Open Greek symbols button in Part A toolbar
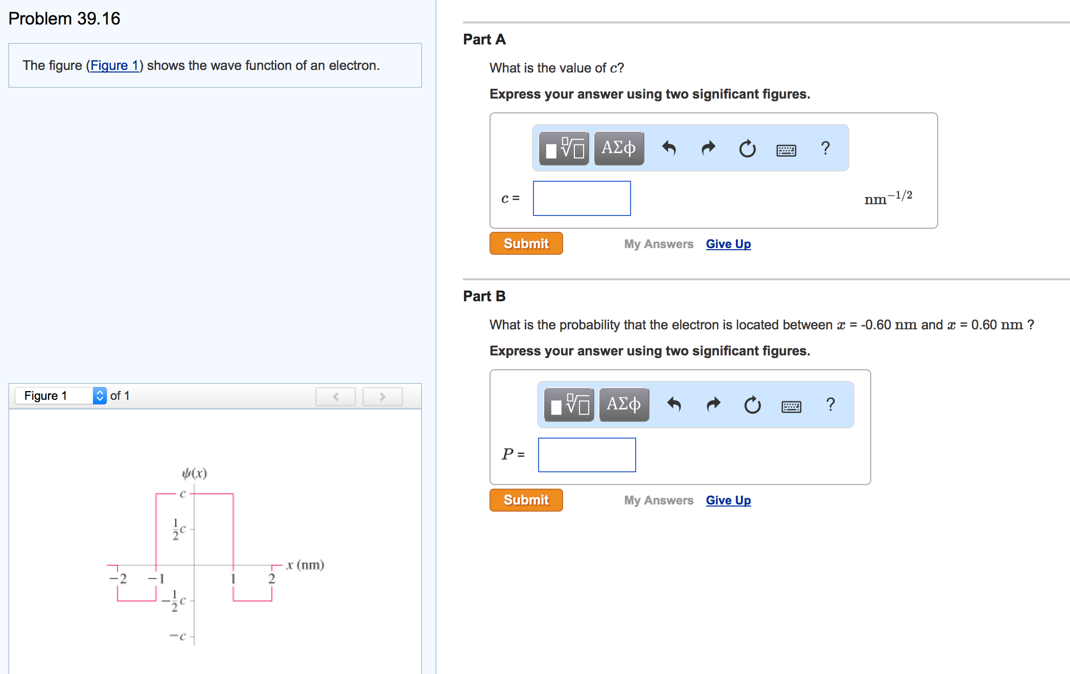 click(619, 149)
